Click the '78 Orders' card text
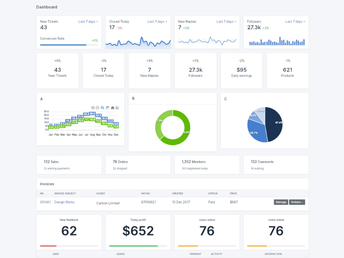 point(120,162)
